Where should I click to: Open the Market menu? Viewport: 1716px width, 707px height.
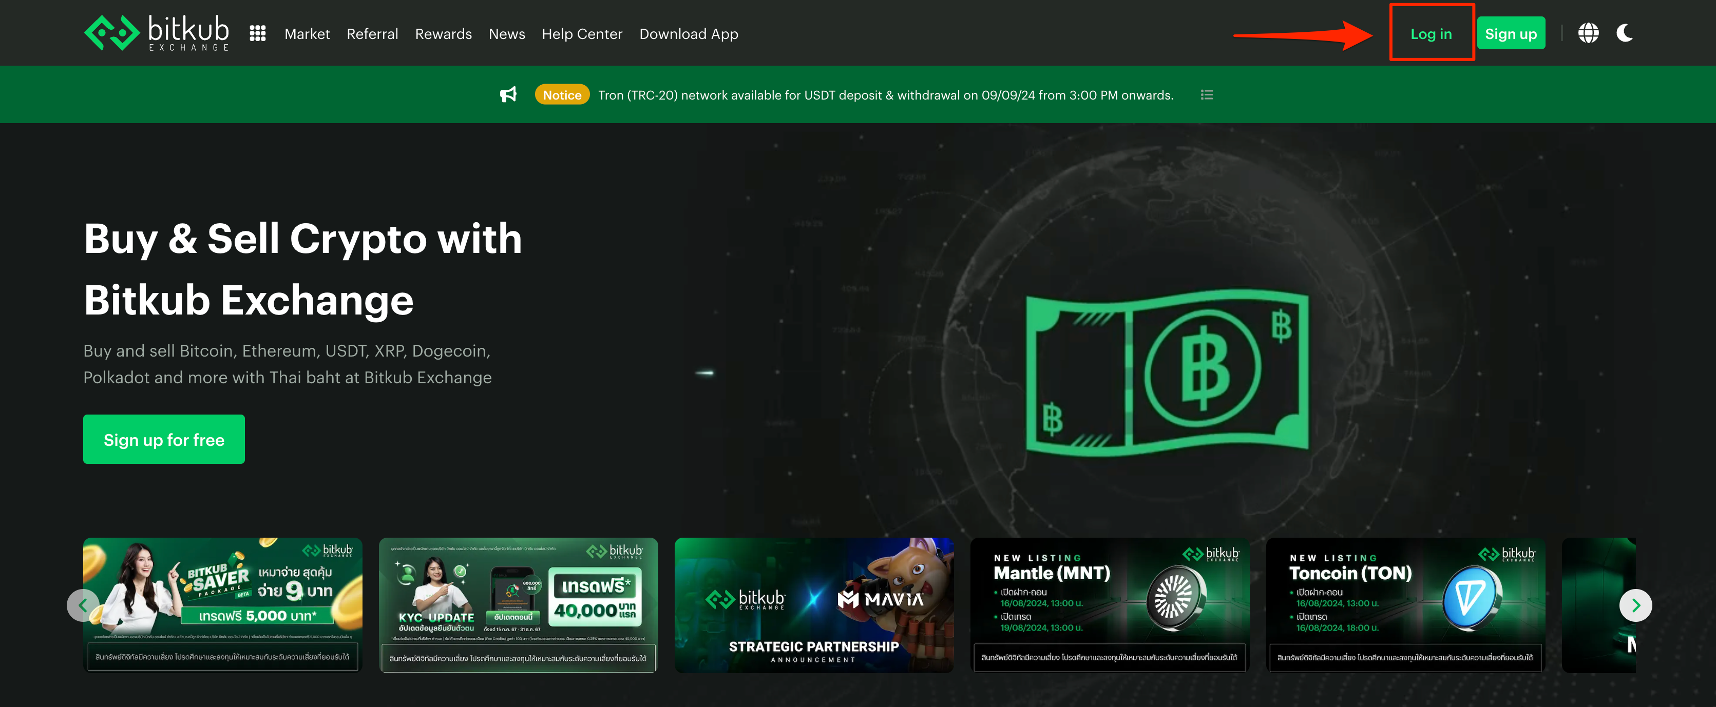point(307,33)
